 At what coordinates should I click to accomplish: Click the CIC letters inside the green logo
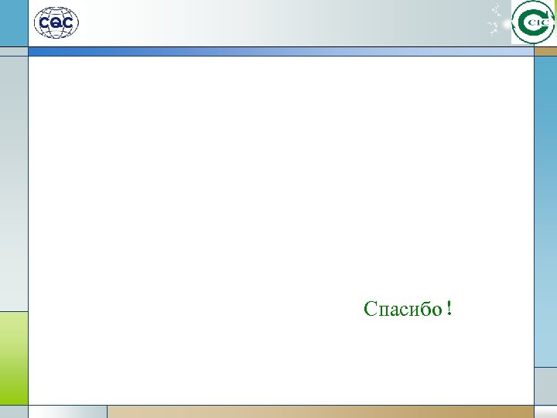pos(538,22)
